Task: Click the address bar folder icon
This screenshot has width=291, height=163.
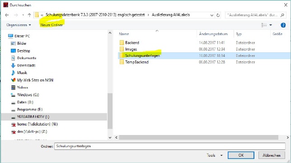Action: coord(37,15)
